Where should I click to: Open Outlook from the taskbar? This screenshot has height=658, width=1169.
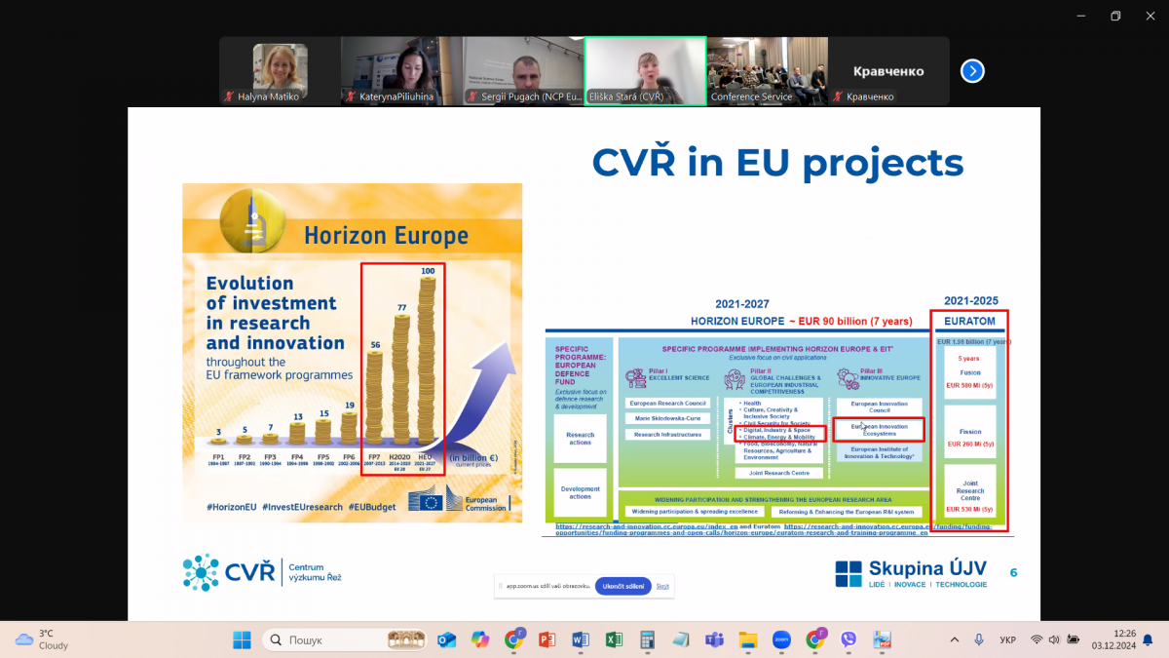click(447, 640)
